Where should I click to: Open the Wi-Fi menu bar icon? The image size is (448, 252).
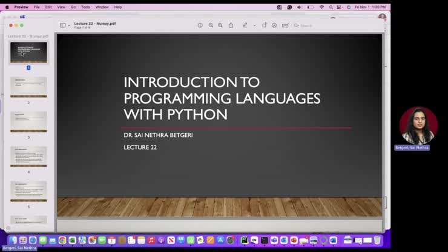click(321, 7)
